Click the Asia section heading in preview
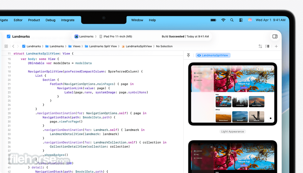303x173 pixels. [217, 94]
